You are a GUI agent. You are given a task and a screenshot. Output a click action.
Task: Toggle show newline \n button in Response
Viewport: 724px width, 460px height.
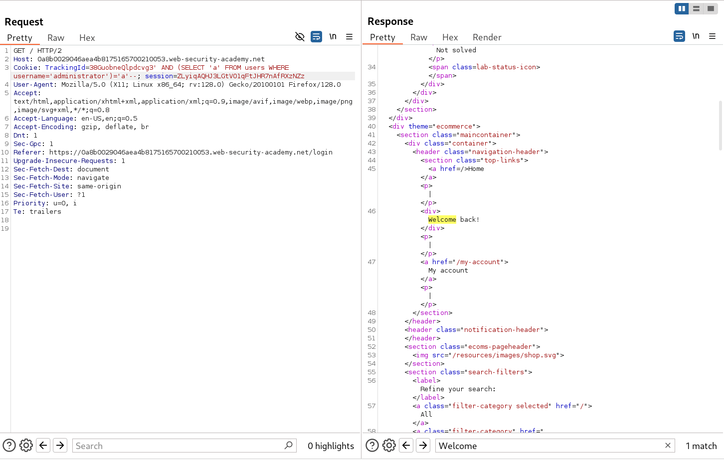click(x=696, y=36)
